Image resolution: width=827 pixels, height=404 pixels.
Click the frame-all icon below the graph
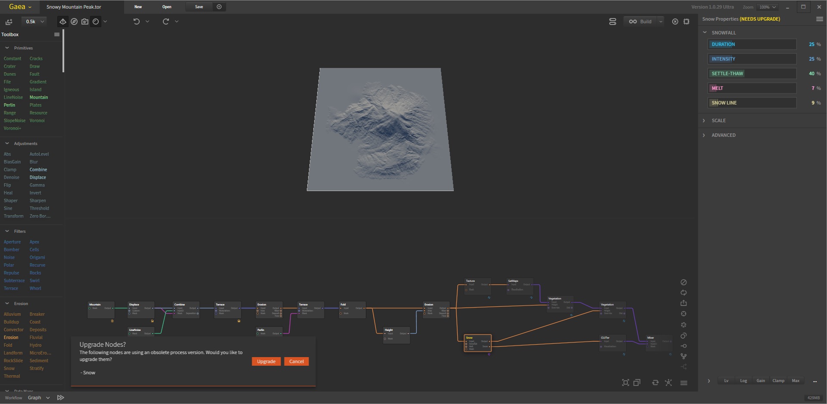point(625,382)
